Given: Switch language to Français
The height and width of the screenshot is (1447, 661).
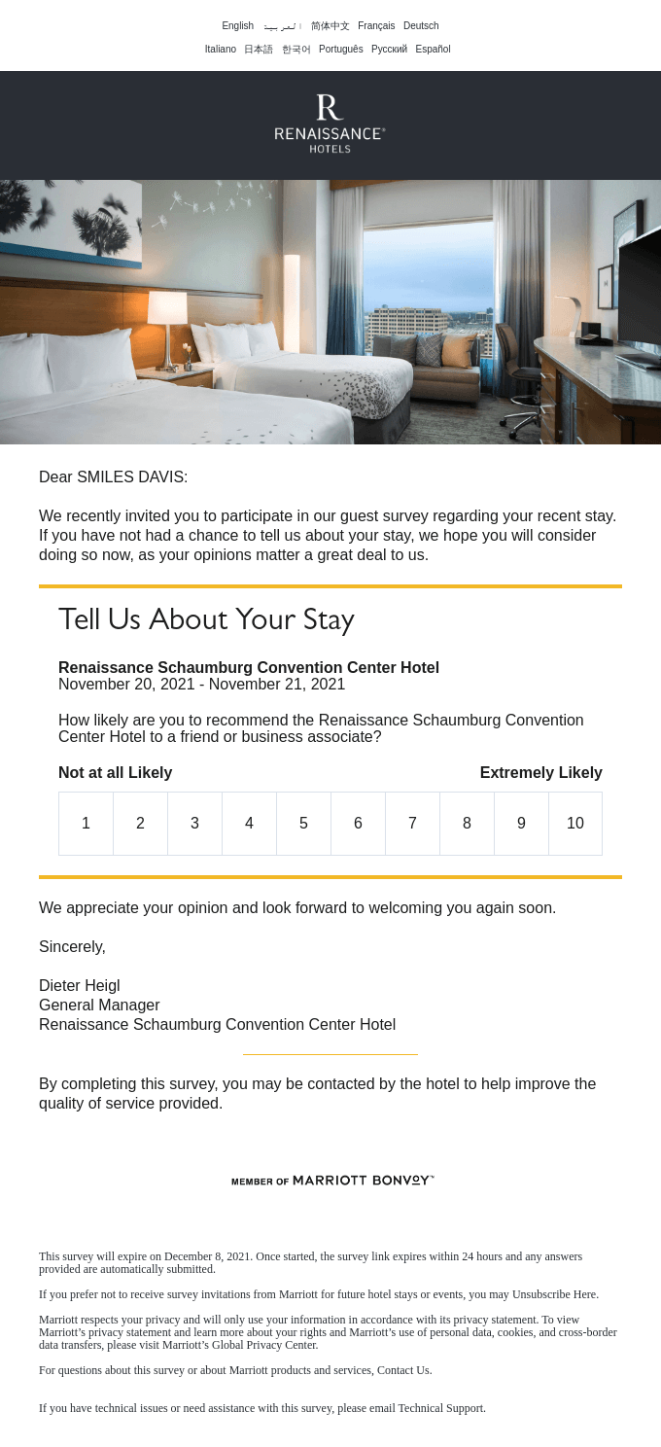Looking at the screenshot, I should coord(376,25).
